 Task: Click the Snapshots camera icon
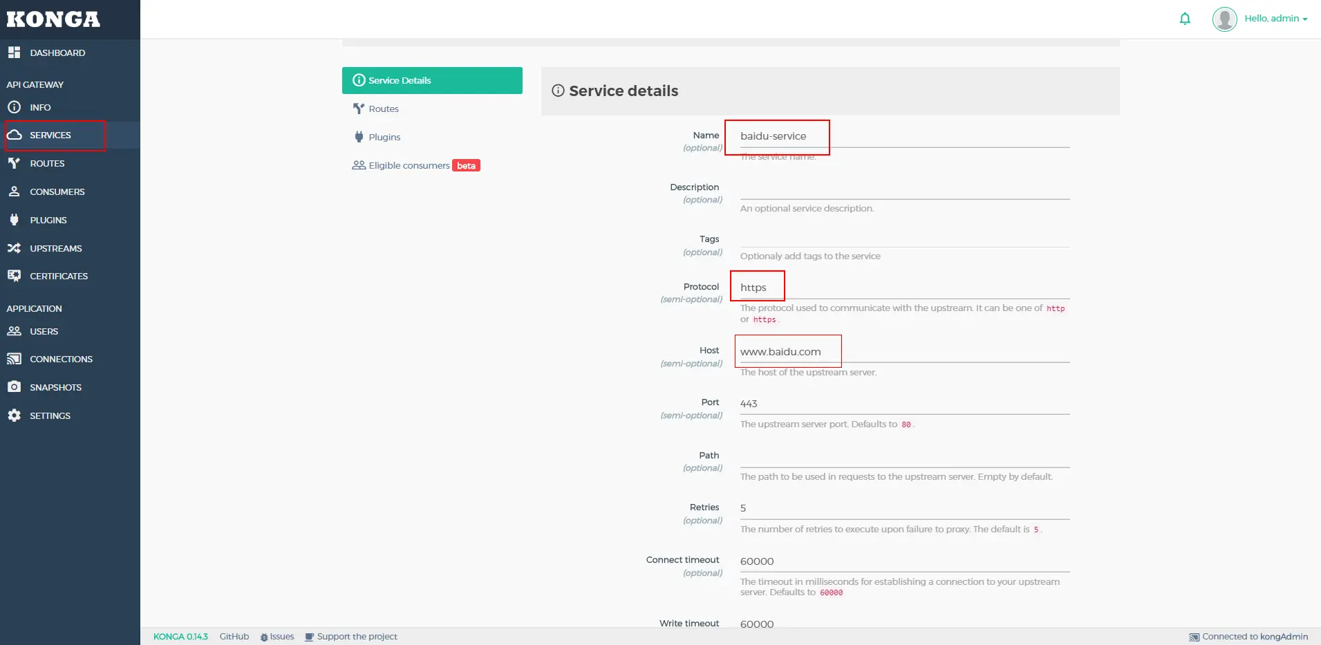pos(14,387)
